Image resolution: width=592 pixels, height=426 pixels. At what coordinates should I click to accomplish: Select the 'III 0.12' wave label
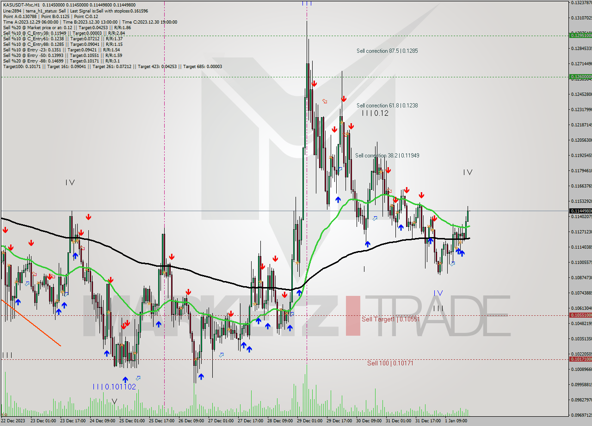375,113
